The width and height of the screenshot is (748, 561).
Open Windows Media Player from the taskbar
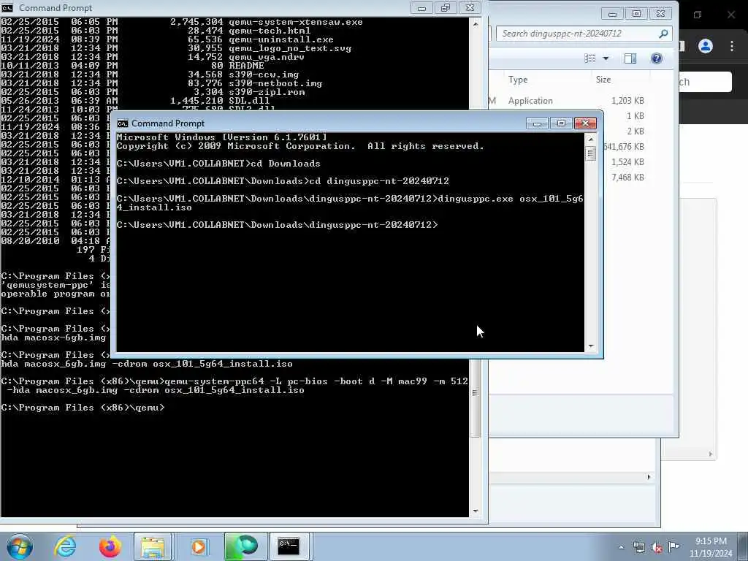pyautogui.click(x=199, y=546)
